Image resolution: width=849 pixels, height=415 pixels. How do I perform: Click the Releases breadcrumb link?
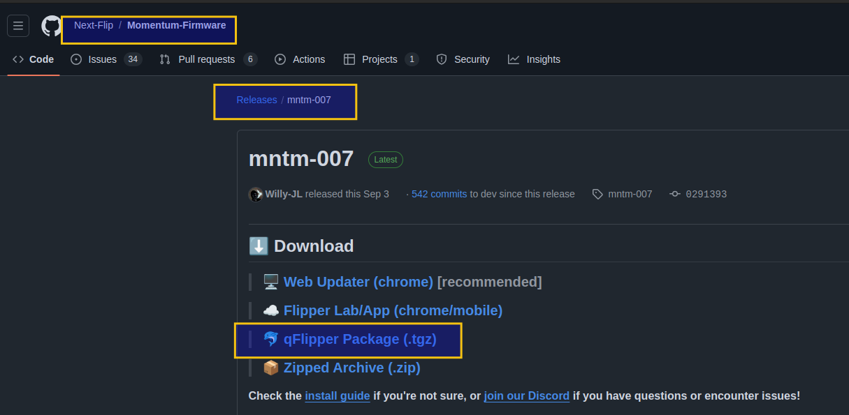pyautogui.click(x=256, y=100)
